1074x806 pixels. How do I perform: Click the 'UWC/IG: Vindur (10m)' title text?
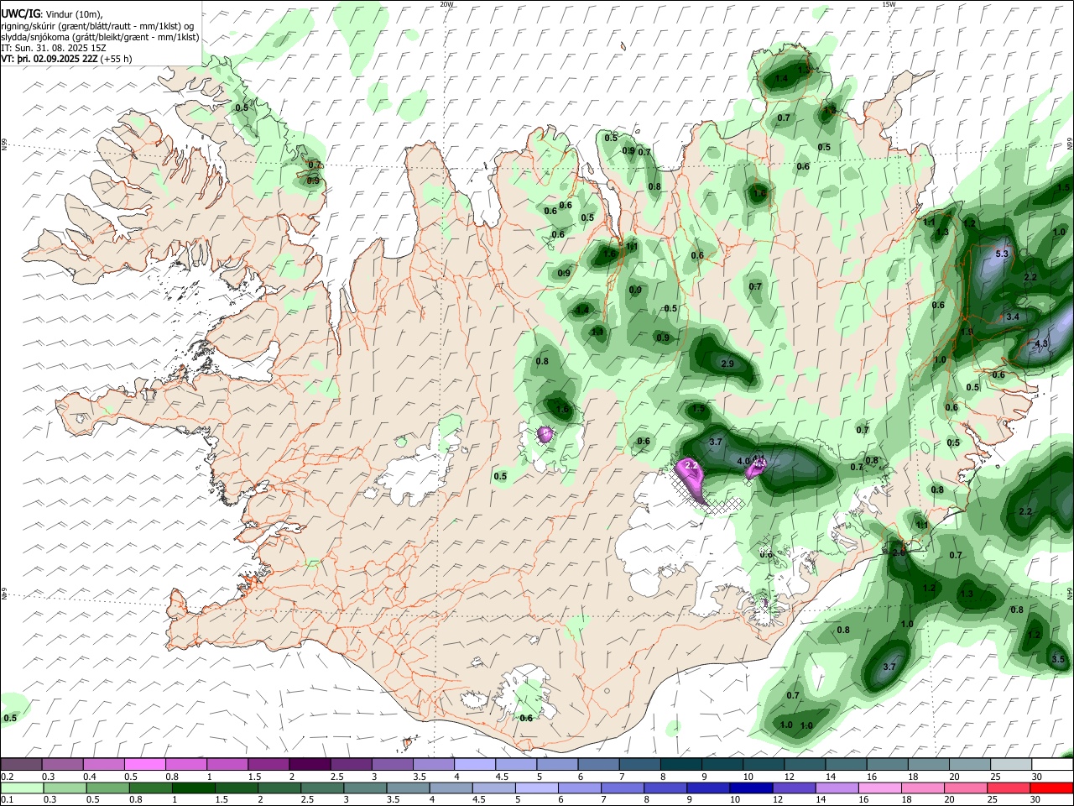52,13
